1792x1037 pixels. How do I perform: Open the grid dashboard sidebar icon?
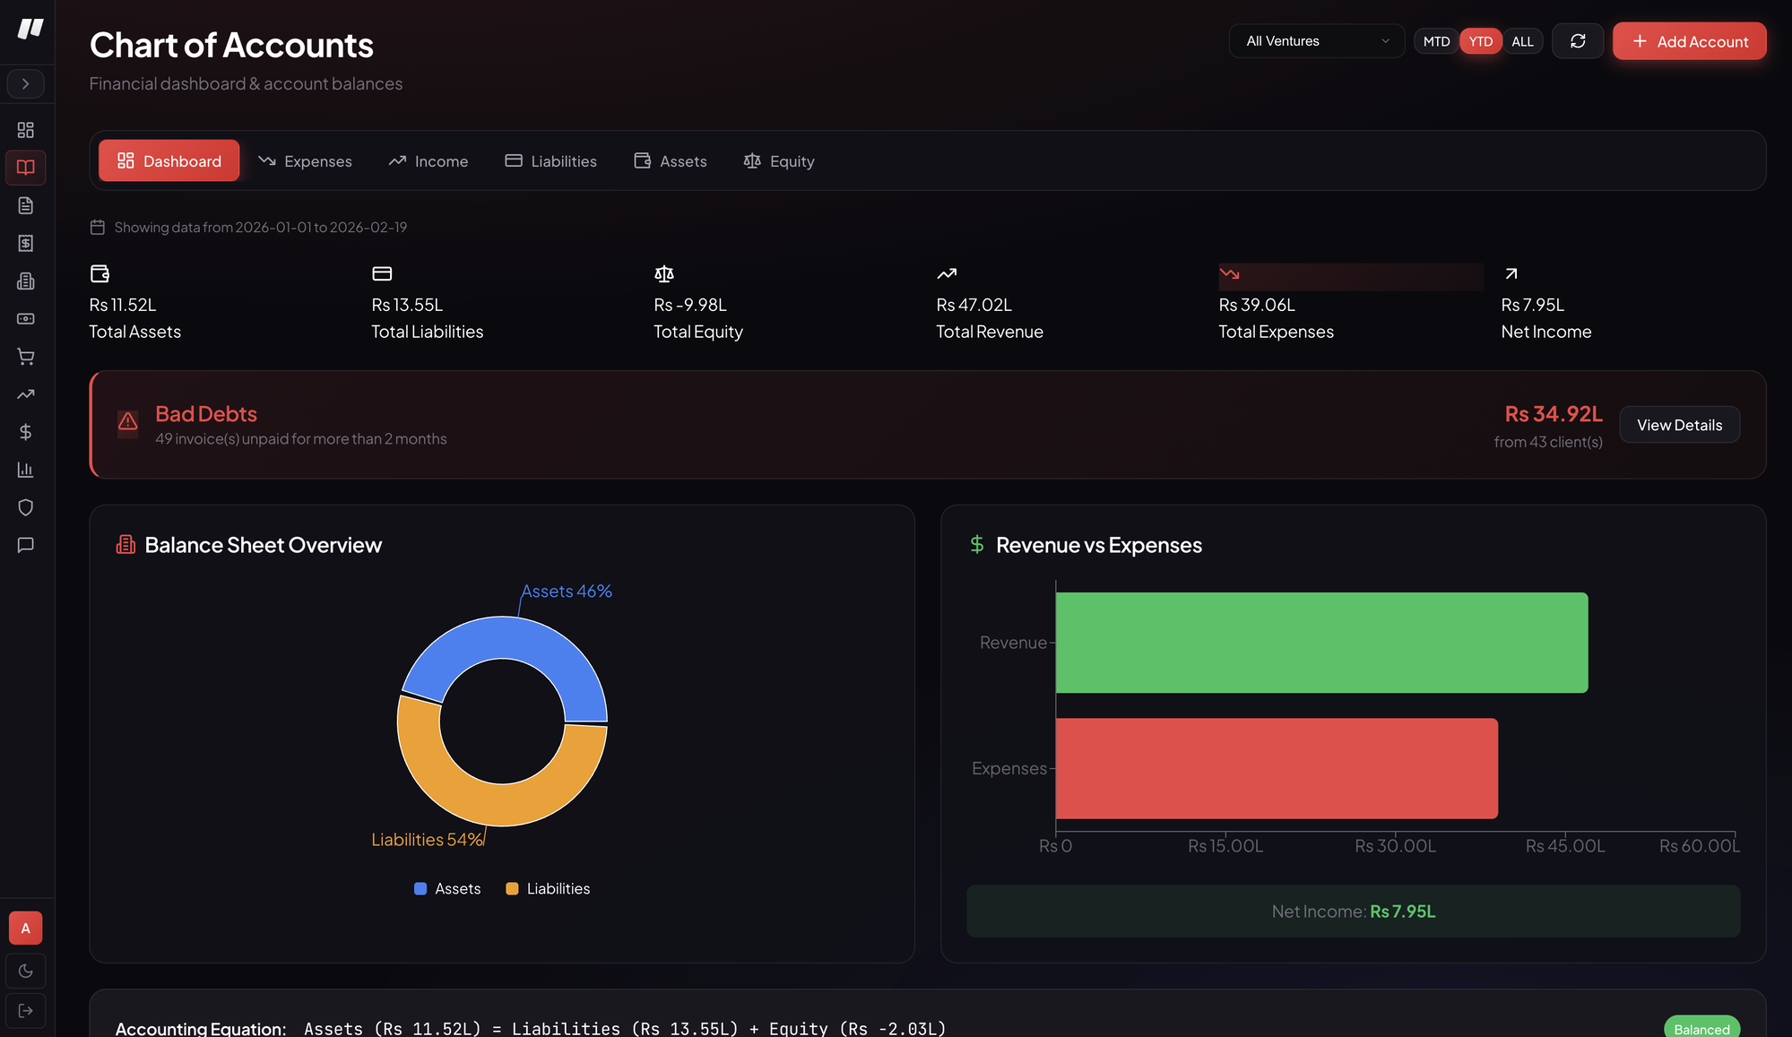(x=26, y=130)
